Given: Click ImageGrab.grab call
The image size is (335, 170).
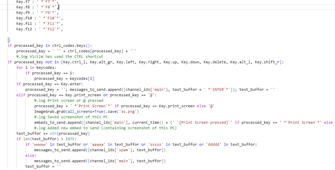Looking at the screenshot, I should [x=50, y=112].
